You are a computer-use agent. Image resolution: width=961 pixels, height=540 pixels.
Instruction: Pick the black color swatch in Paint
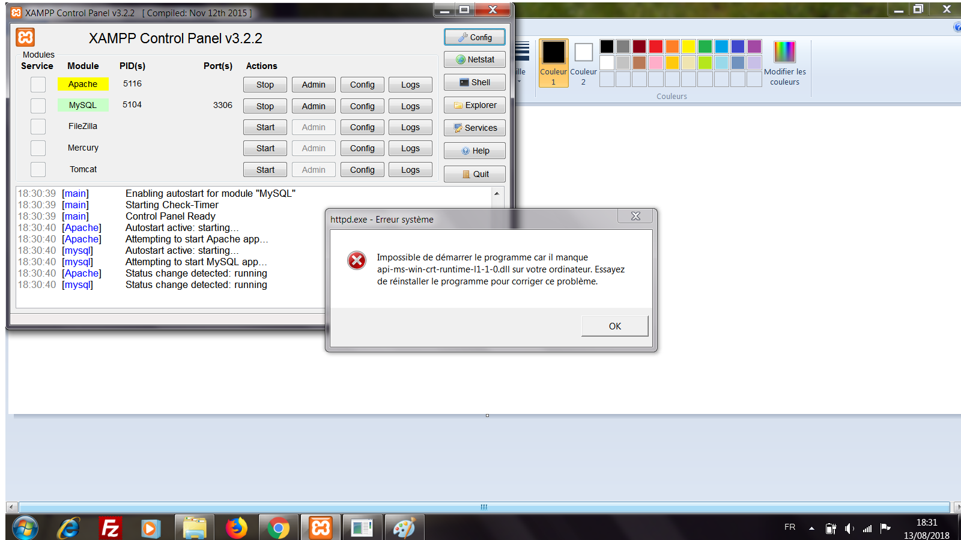[607, 46]
